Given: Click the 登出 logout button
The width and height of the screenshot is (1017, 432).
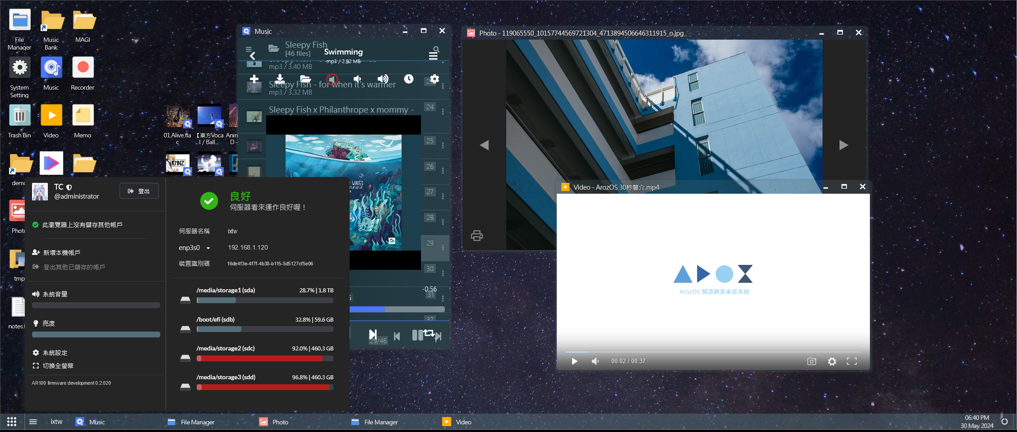Looking at the screenshot, I should point(139,191).
